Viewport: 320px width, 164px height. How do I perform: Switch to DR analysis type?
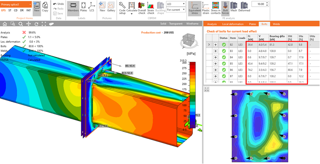coord(22,10)
